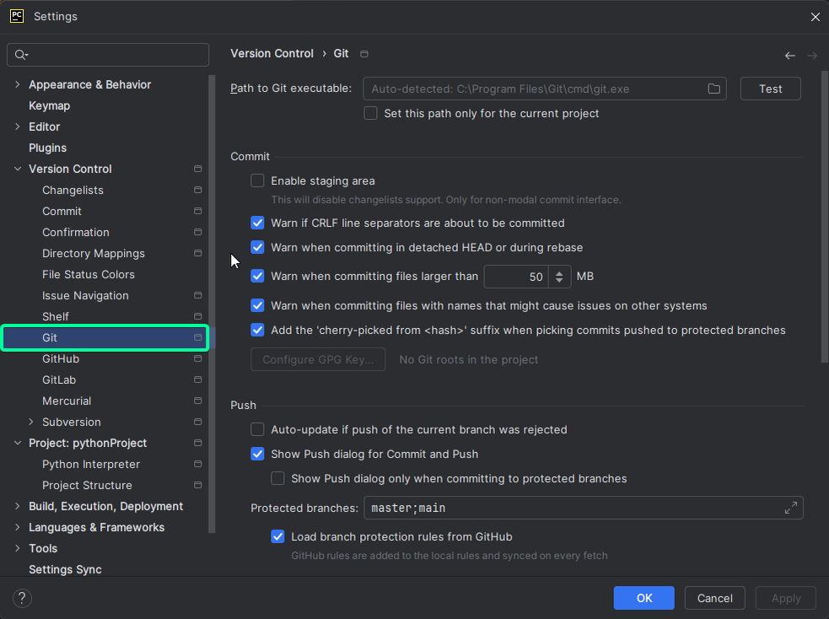Open the Protected branches expand editor icon
Viewport: 829px width, 619px height.
[x=790, y=507]
